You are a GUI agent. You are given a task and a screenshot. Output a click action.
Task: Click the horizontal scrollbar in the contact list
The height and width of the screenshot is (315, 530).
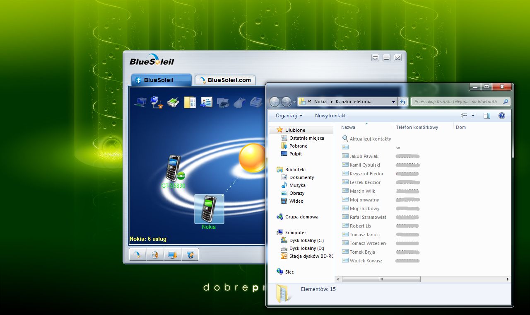pos(381,279)
